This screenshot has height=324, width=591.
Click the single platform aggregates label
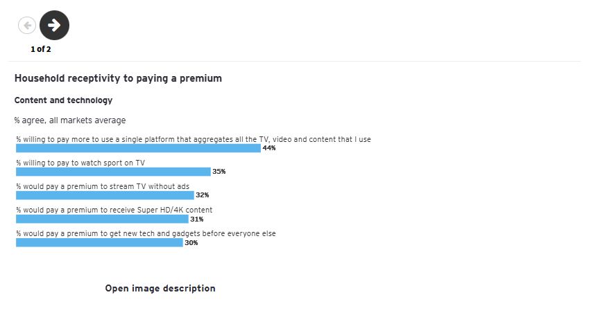(194, 139)
